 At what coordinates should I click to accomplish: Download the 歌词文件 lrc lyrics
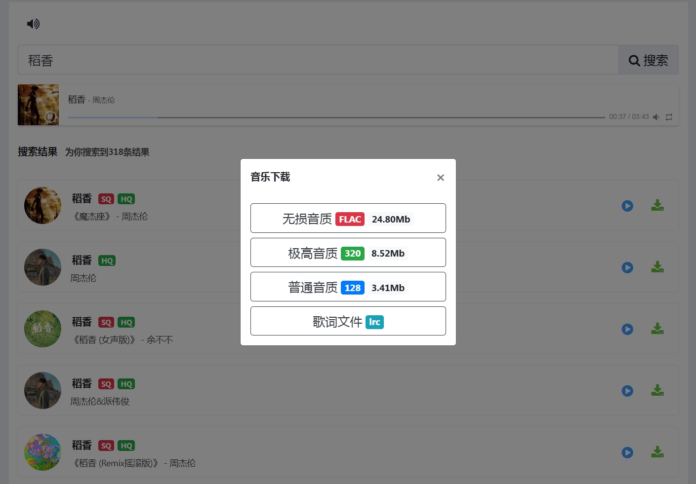tap(348, 321)
